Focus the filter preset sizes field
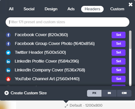Viewport: 135px width, 109px height. 67,22
